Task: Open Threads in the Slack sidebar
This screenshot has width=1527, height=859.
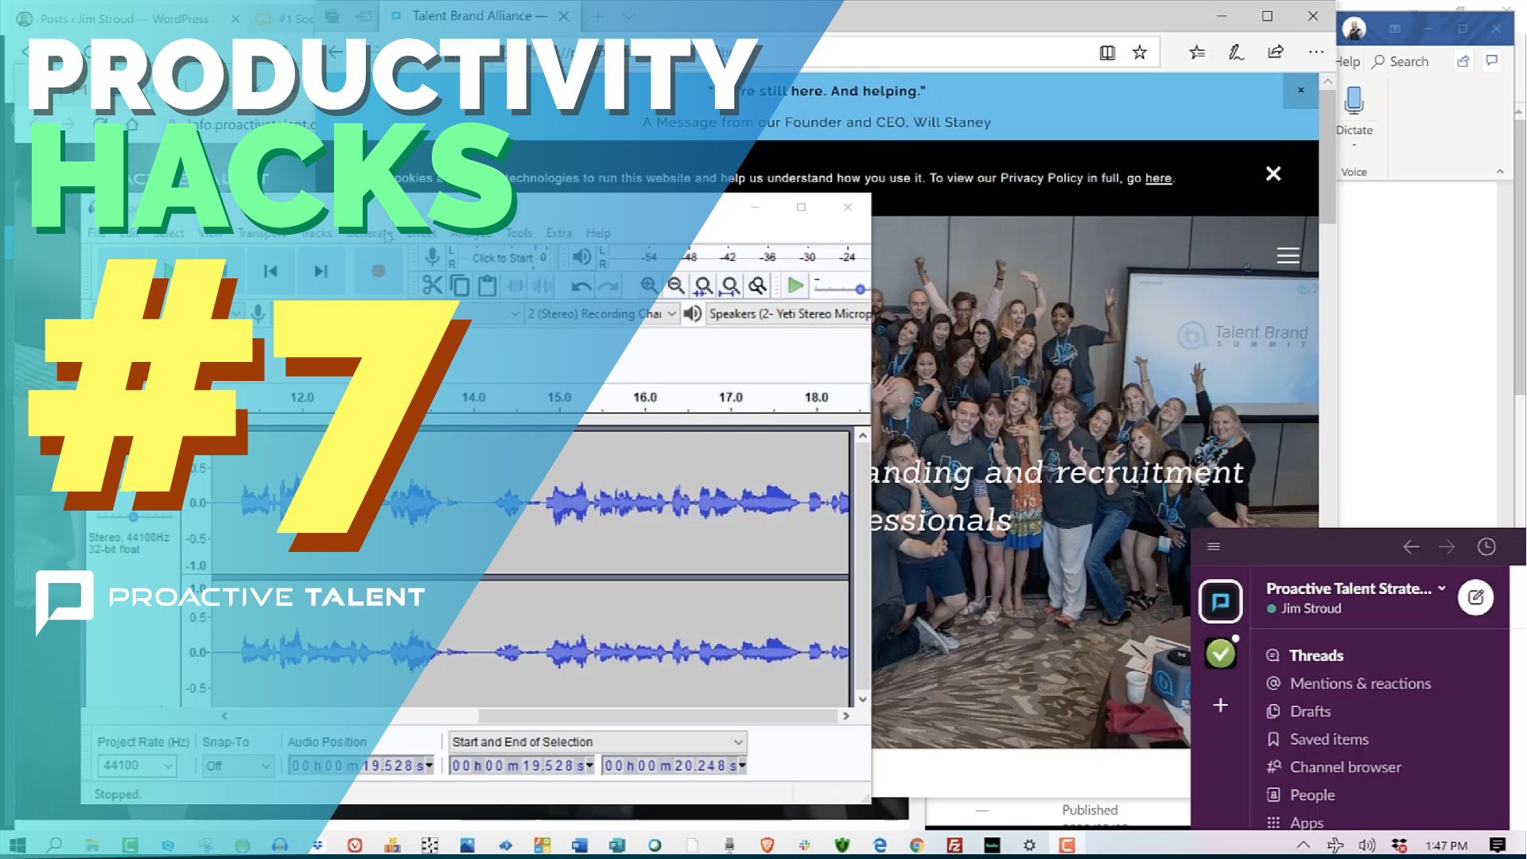Action: (1316, 655)
